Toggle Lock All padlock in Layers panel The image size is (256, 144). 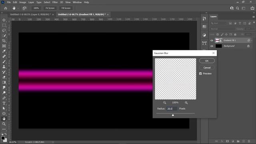coord(235,34)
